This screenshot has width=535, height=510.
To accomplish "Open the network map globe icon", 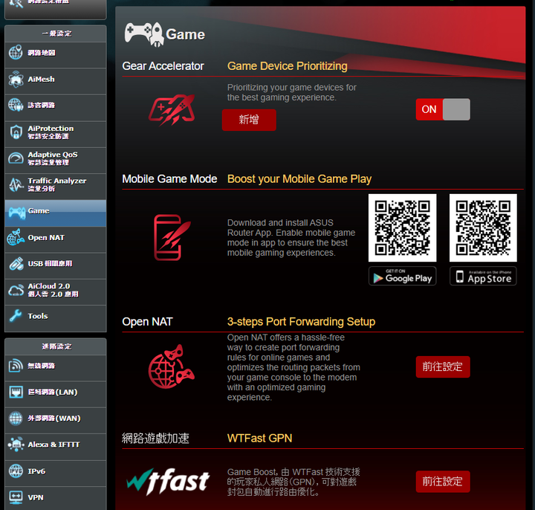I will coord(16,53).
